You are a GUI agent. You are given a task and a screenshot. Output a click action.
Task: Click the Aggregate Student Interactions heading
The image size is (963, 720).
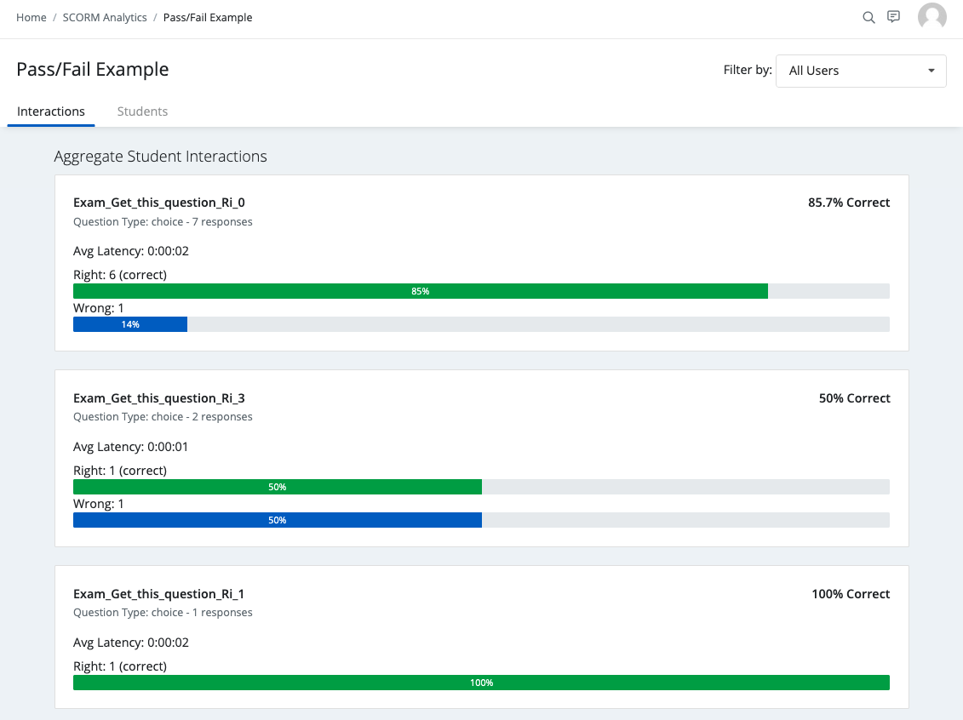[x=160, y=157]
